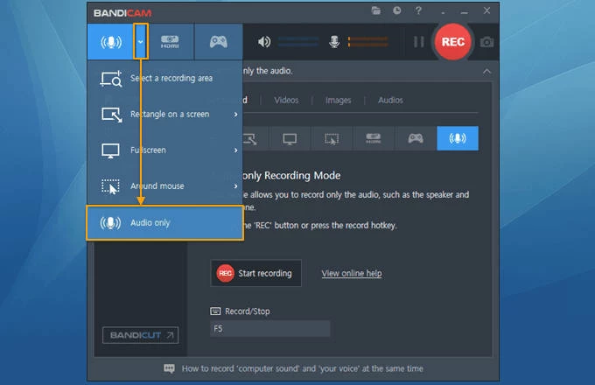Image resolution: width=595 pixels, height=385 pixels.
Task: Select highlighted audio-only icon in the mode row
Action: 458,138
